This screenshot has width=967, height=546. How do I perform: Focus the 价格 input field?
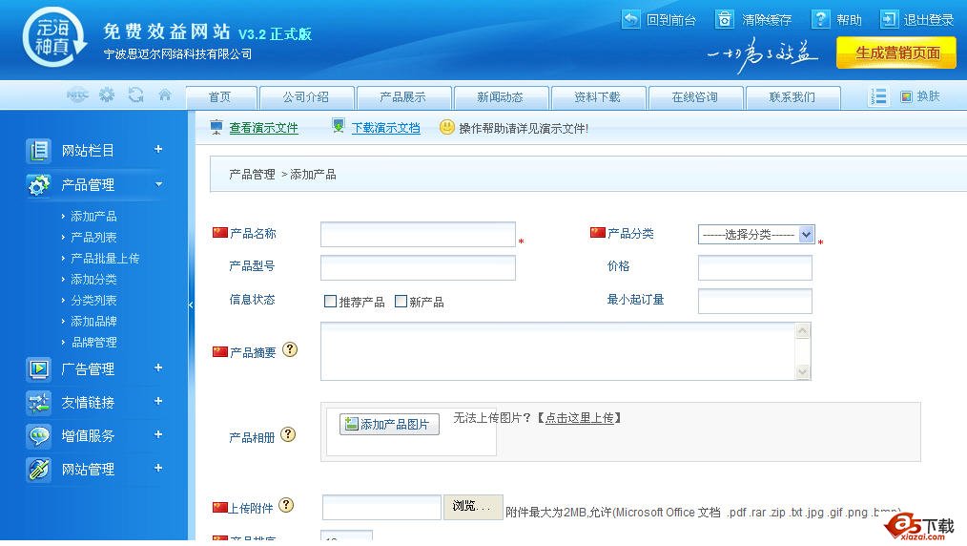click(755, 268)
